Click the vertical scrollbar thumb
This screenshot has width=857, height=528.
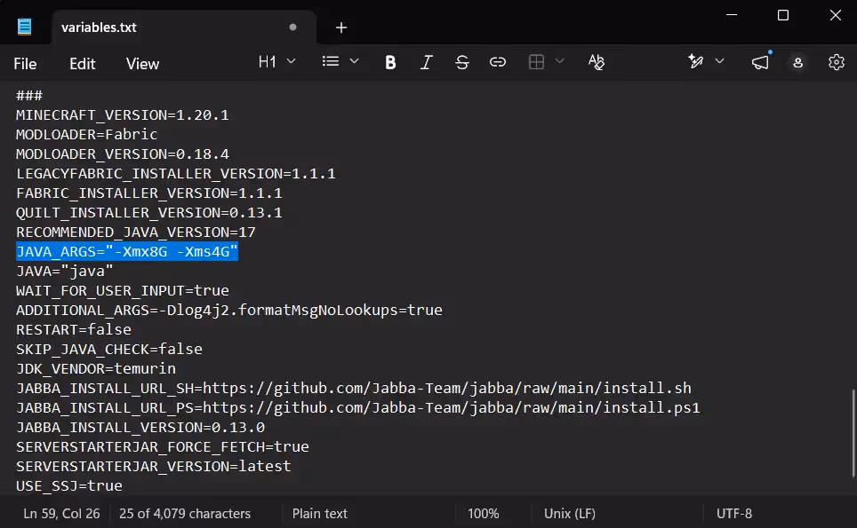coord(853,434)
